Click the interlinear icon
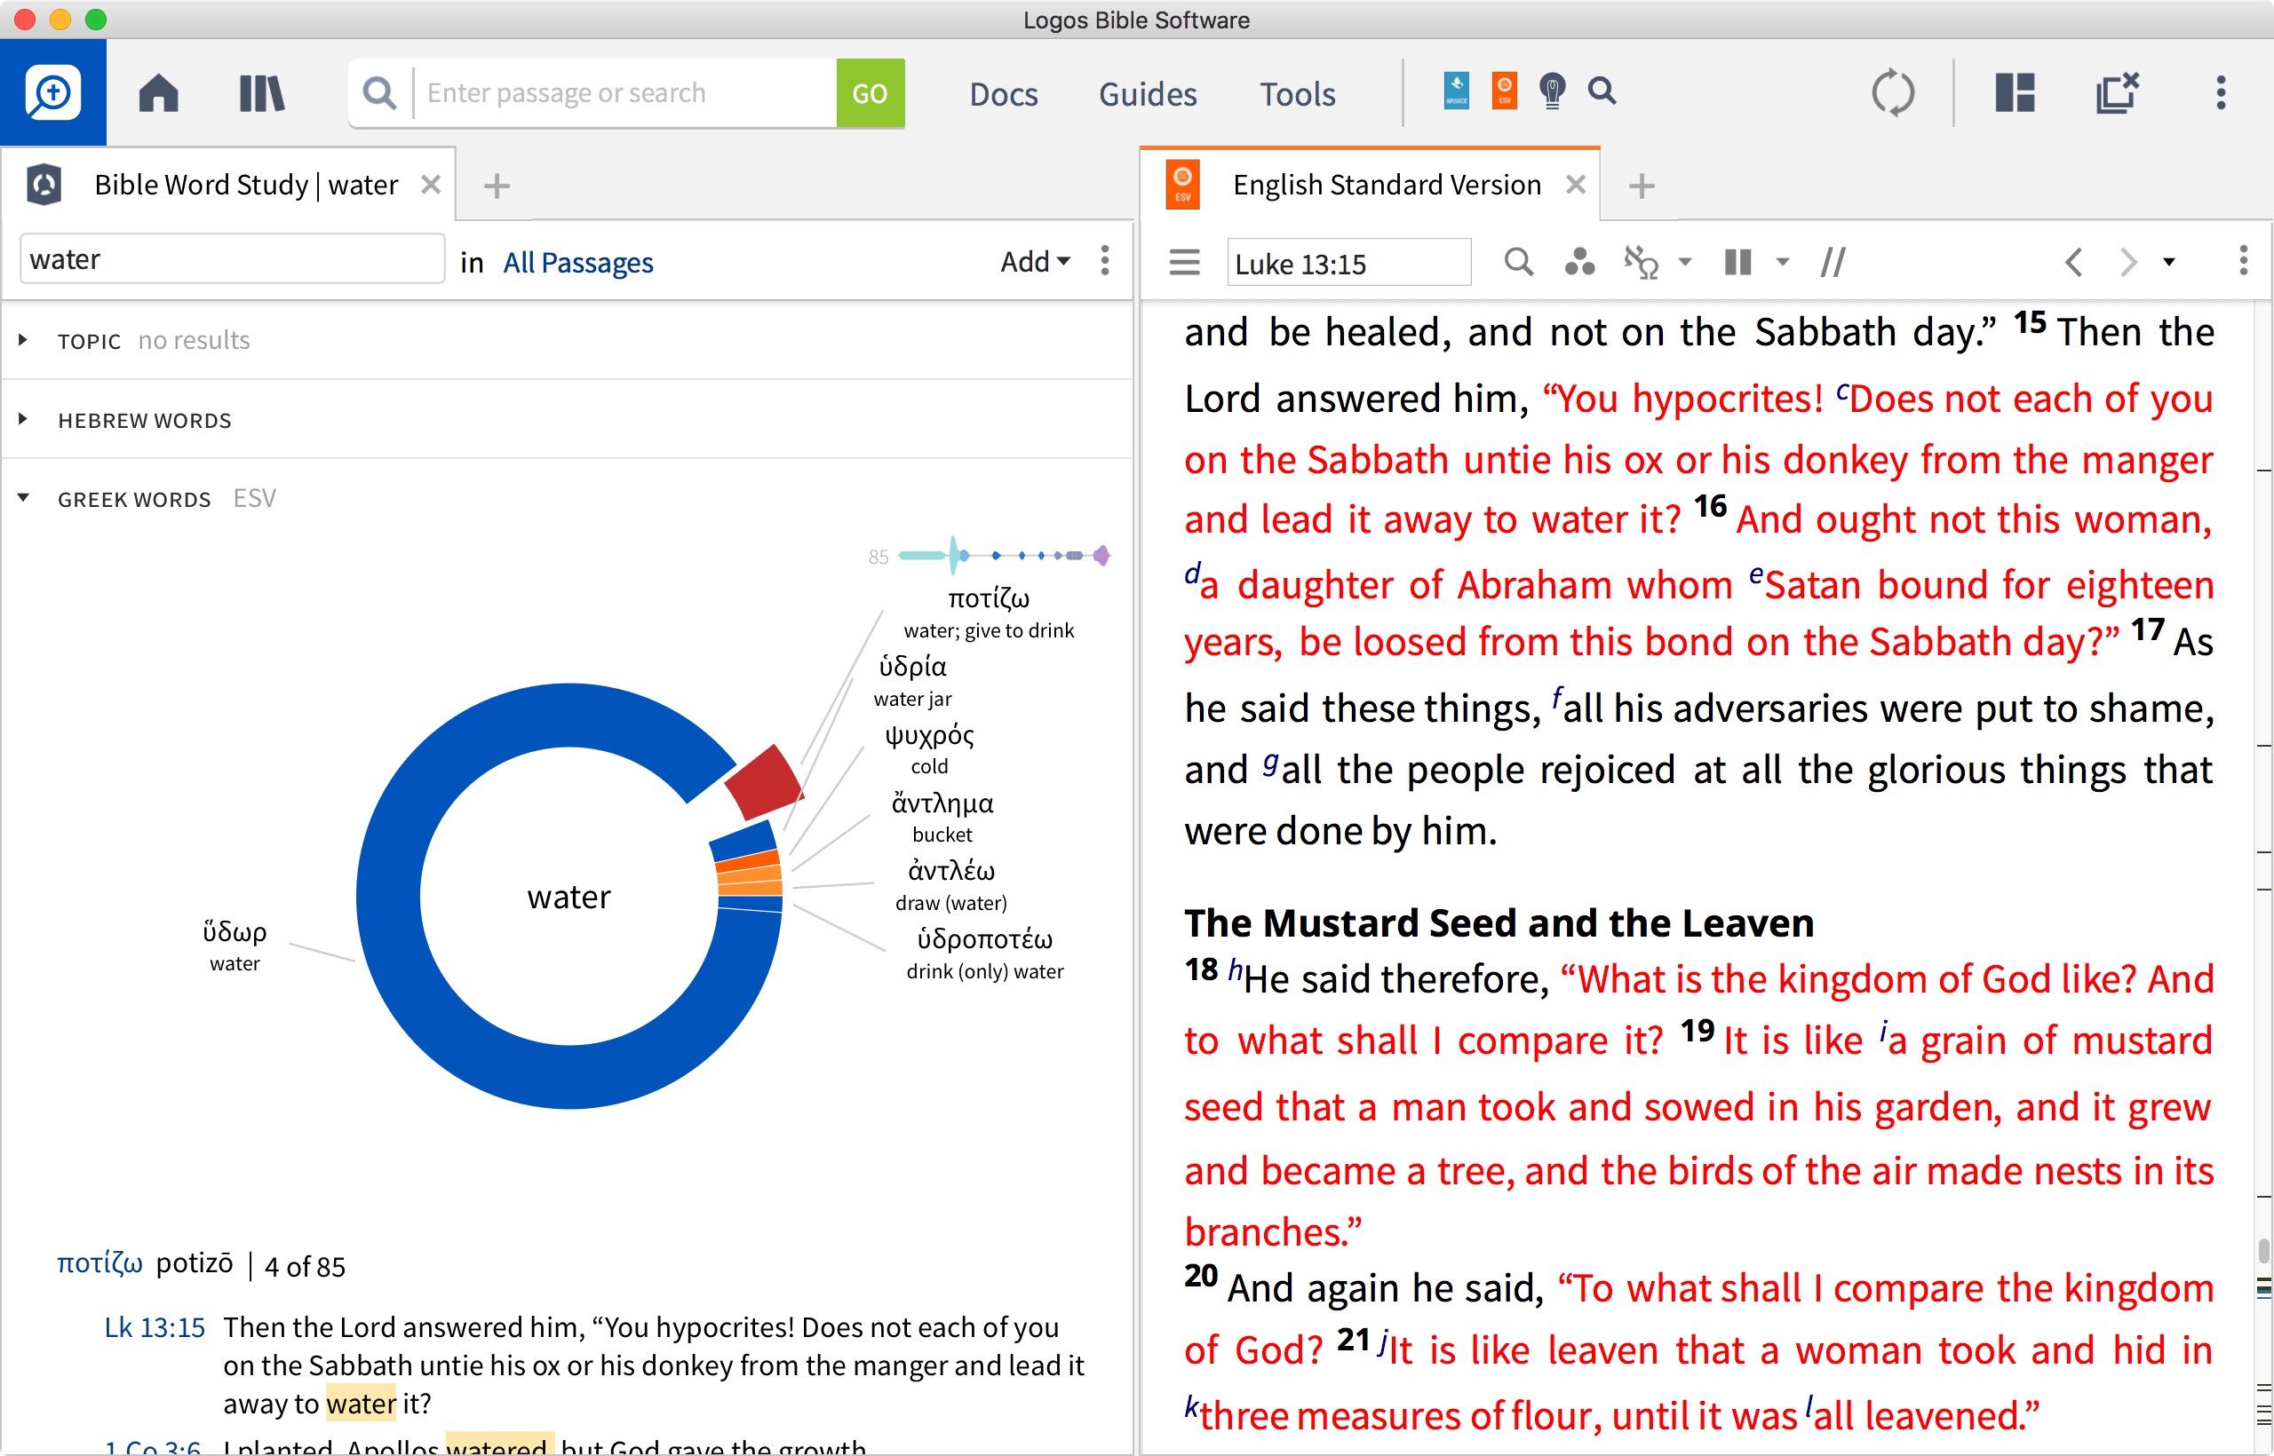Image resolution: width=2274 pixels, height=1456 pixels. (x=1642, y=262)
